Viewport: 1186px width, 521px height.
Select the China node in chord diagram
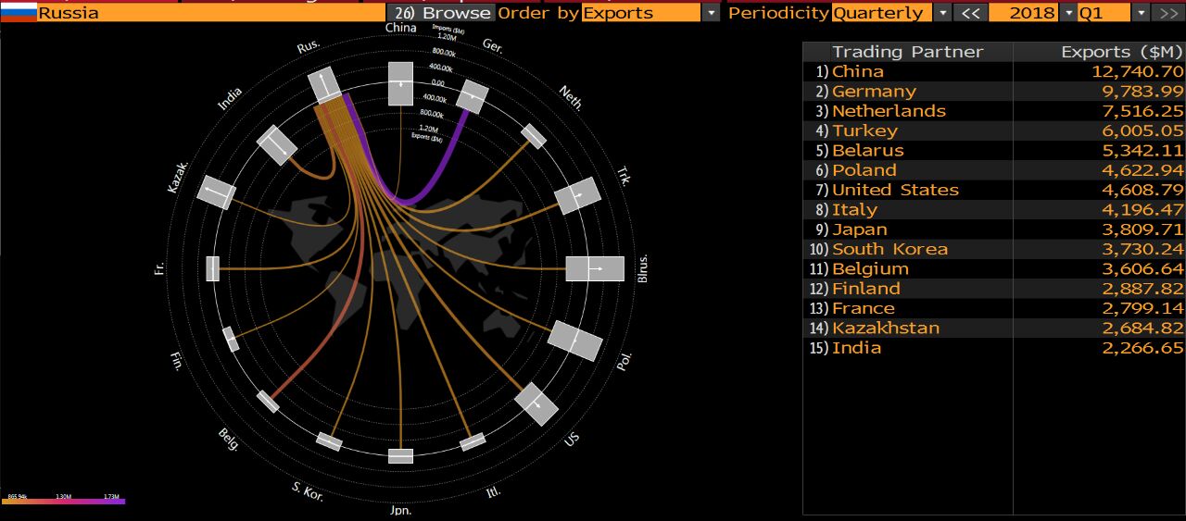(x=400, y=84)
